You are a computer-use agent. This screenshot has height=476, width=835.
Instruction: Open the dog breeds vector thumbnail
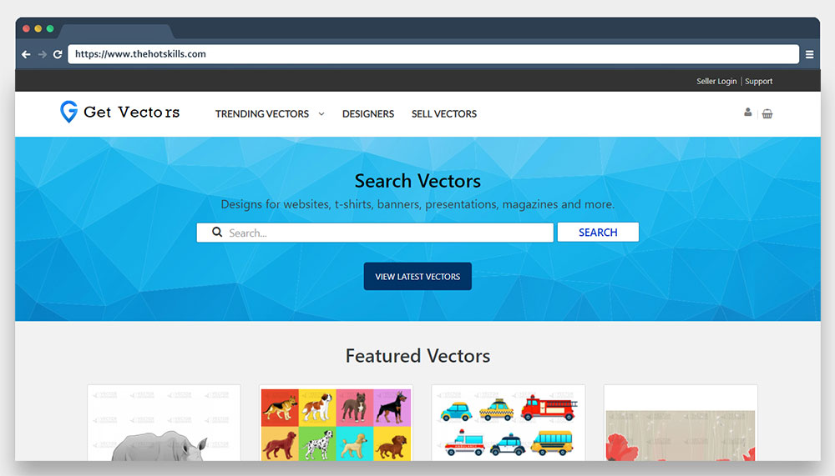[x=336, y=423]
